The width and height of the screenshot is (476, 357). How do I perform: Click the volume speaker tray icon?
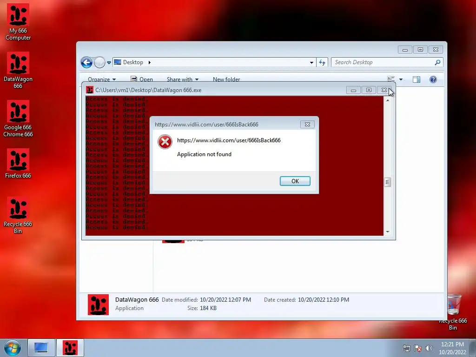click(429, 348)
